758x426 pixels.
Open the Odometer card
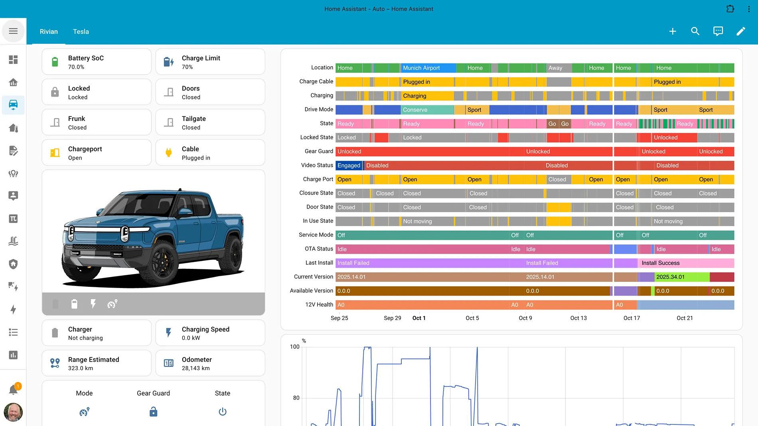210,363
